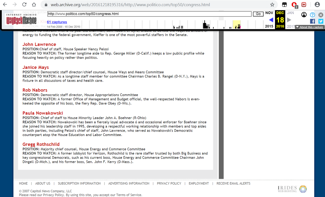Close the Wayback toolbar
The image size is (325, 197).
coord(321,15)
